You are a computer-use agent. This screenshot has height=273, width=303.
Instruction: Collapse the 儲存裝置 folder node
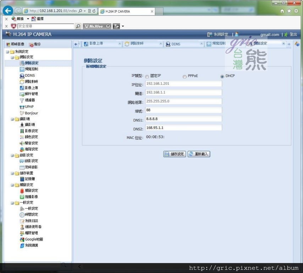(x=12, y=173)
